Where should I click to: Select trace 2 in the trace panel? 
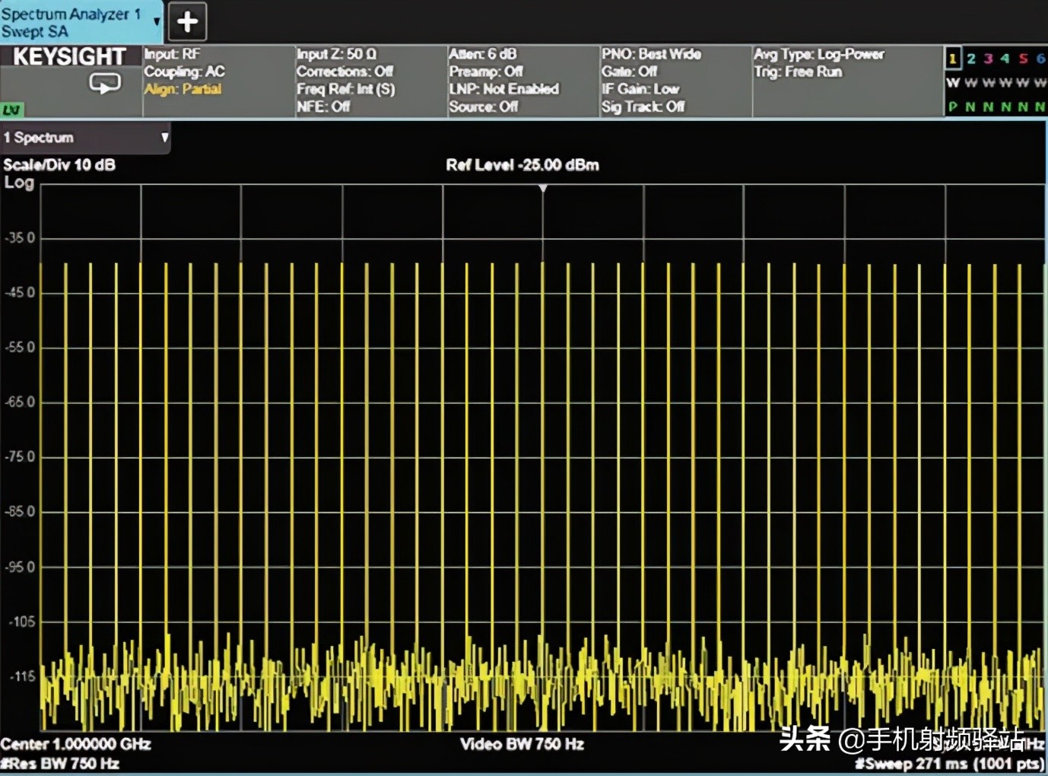pos(971,59)
